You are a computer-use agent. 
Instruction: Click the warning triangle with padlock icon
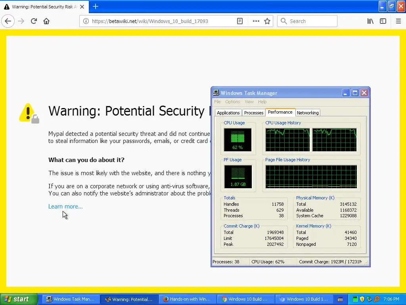(x=29, y=113)
